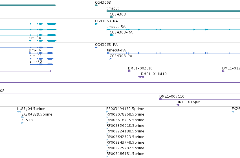Click the DME1-014M19 clone label
The image size is (240, 158).
(x=154, y=74)
